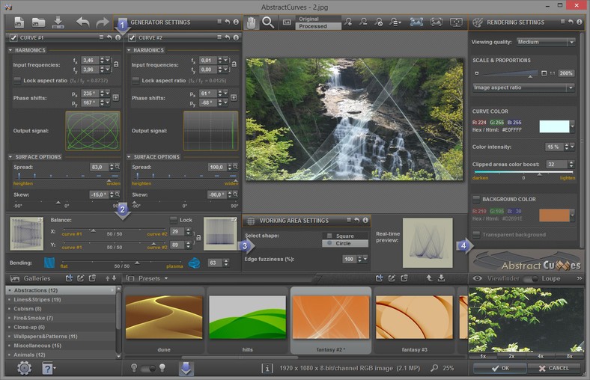
Task: Open the Color intensity dropdown arrow
Action: tap(572, 147)
